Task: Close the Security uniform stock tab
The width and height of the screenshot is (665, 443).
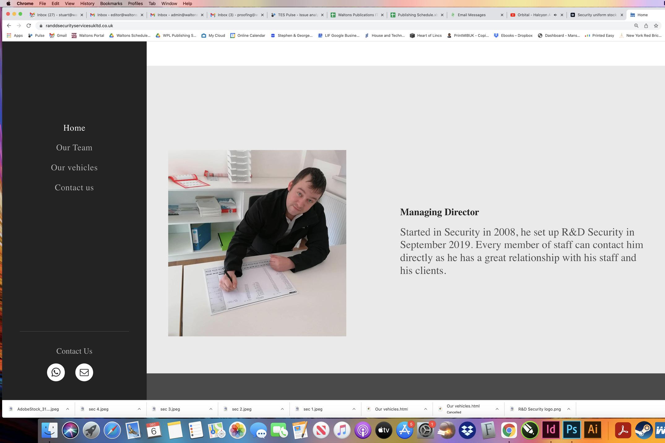Action: coord(622,15)
